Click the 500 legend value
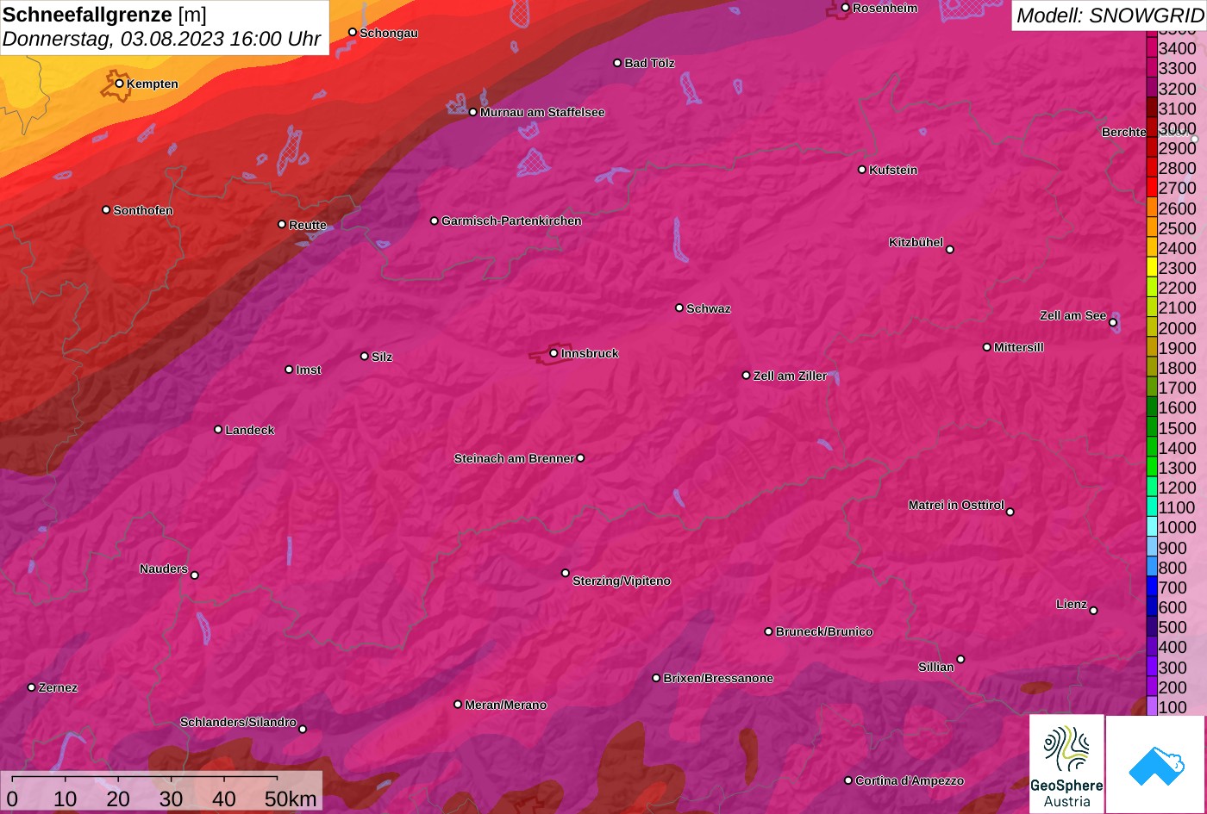This screenshot has width=1207, height=814. [1173, 627]
